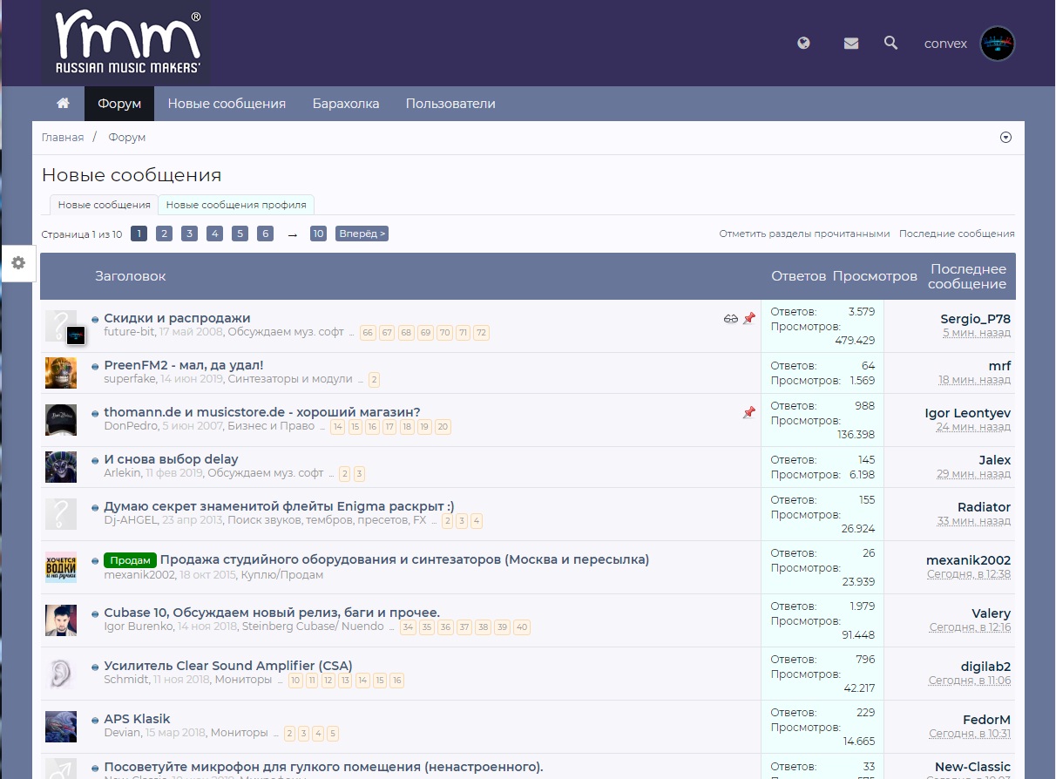
Task: Open DonPedro avatar on thomann.de row
Action: point(61,420)
